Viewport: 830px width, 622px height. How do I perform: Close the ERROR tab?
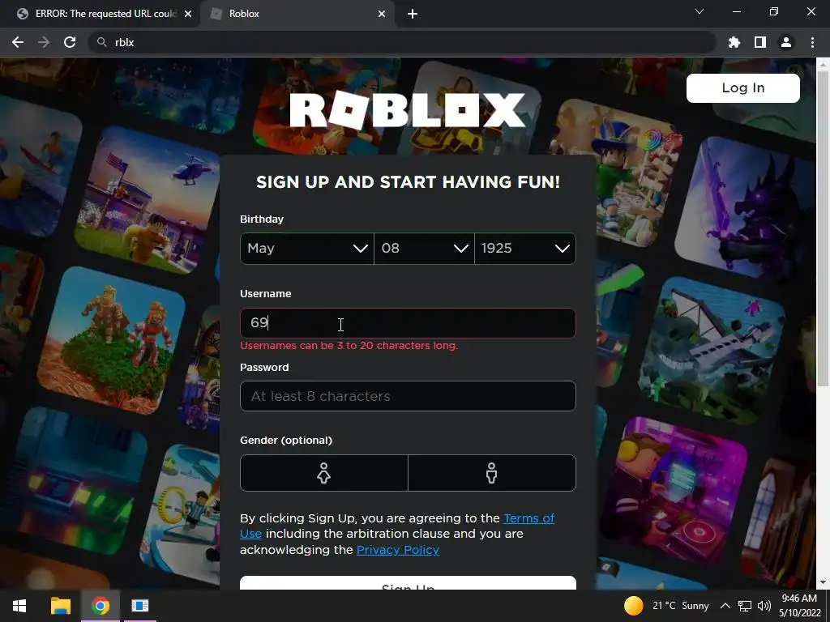pyautogui.click(x=188, y=14)
